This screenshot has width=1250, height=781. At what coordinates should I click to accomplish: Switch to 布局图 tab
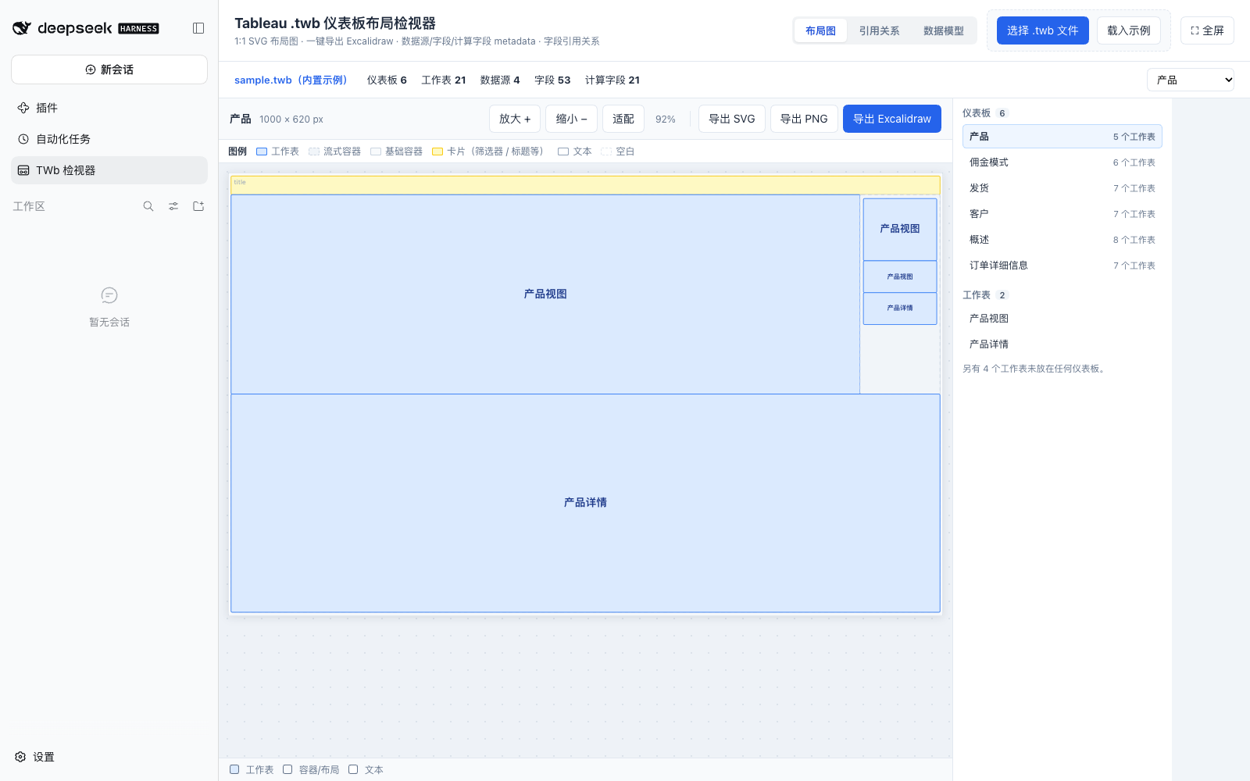[x=820, y=30]
